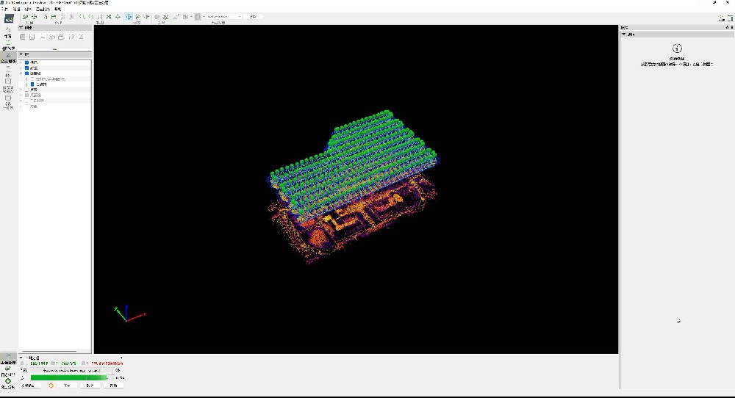Toggle the Perspective/Orthographic camera icon

157,17
